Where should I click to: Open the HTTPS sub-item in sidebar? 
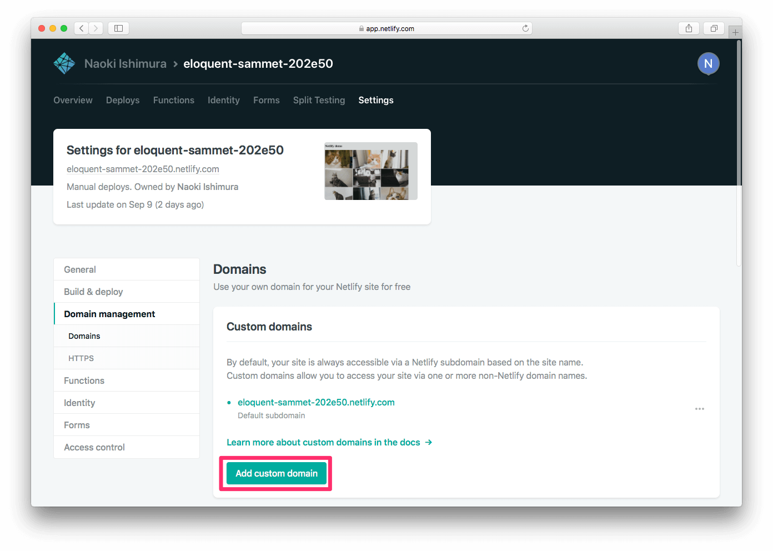pyautogui.click(x=127, y=358)
